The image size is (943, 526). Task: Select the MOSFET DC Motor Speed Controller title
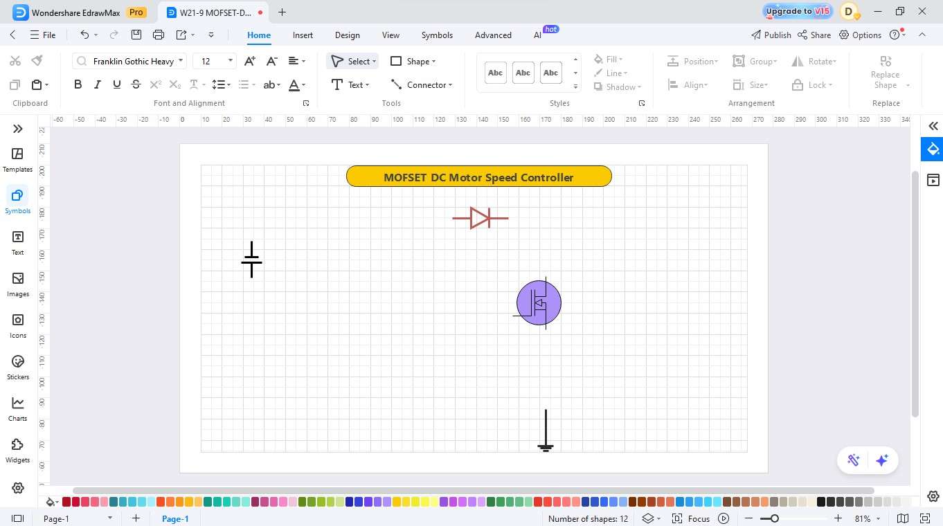pyautogui.click(x=479, y=176)
